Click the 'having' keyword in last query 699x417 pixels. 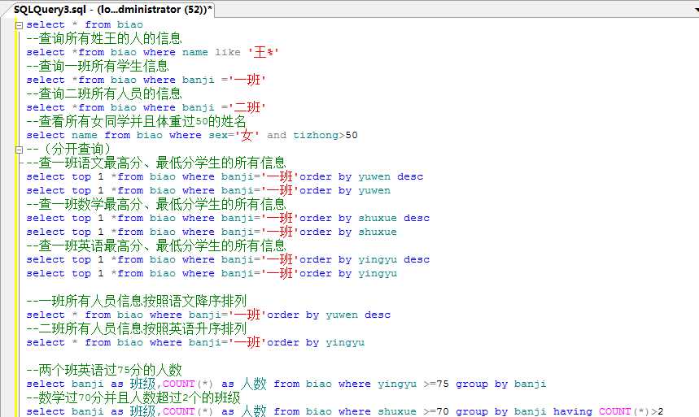573,411
